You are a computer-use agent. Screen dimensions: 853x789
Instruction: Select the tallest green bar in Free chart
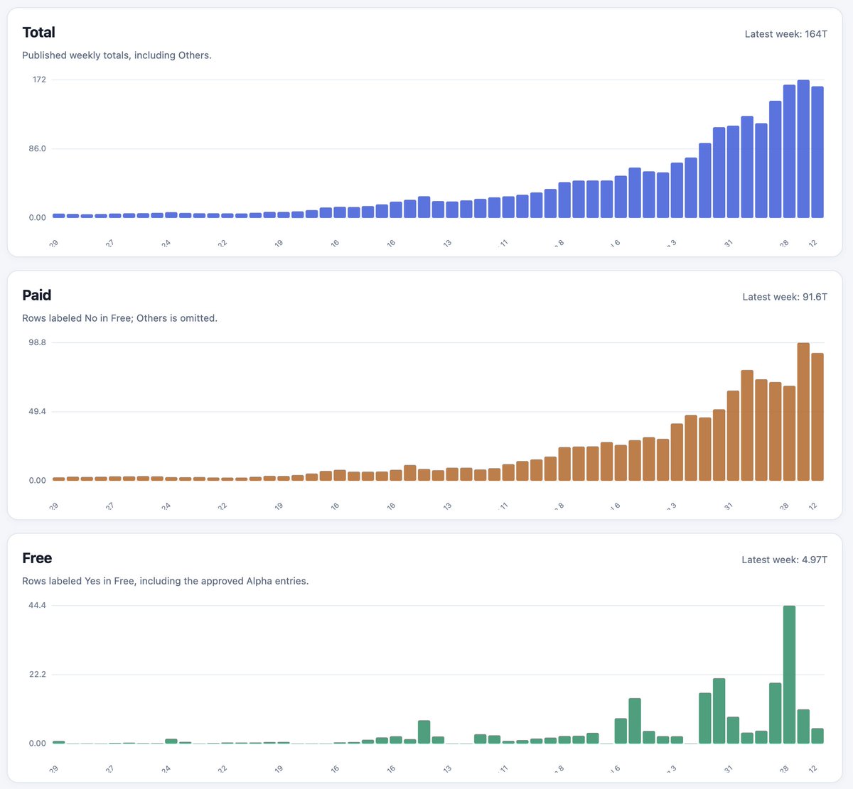[x=789, y=675]
